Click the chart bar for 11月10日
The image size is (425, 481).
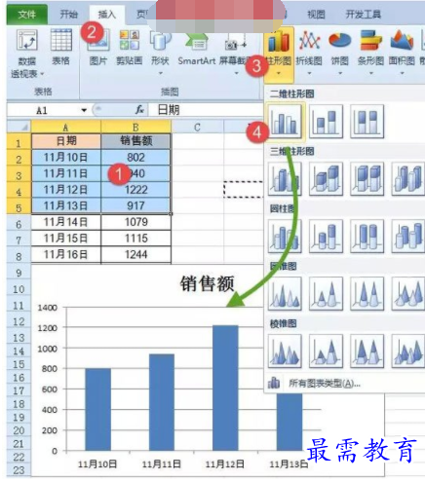point(98,410)
